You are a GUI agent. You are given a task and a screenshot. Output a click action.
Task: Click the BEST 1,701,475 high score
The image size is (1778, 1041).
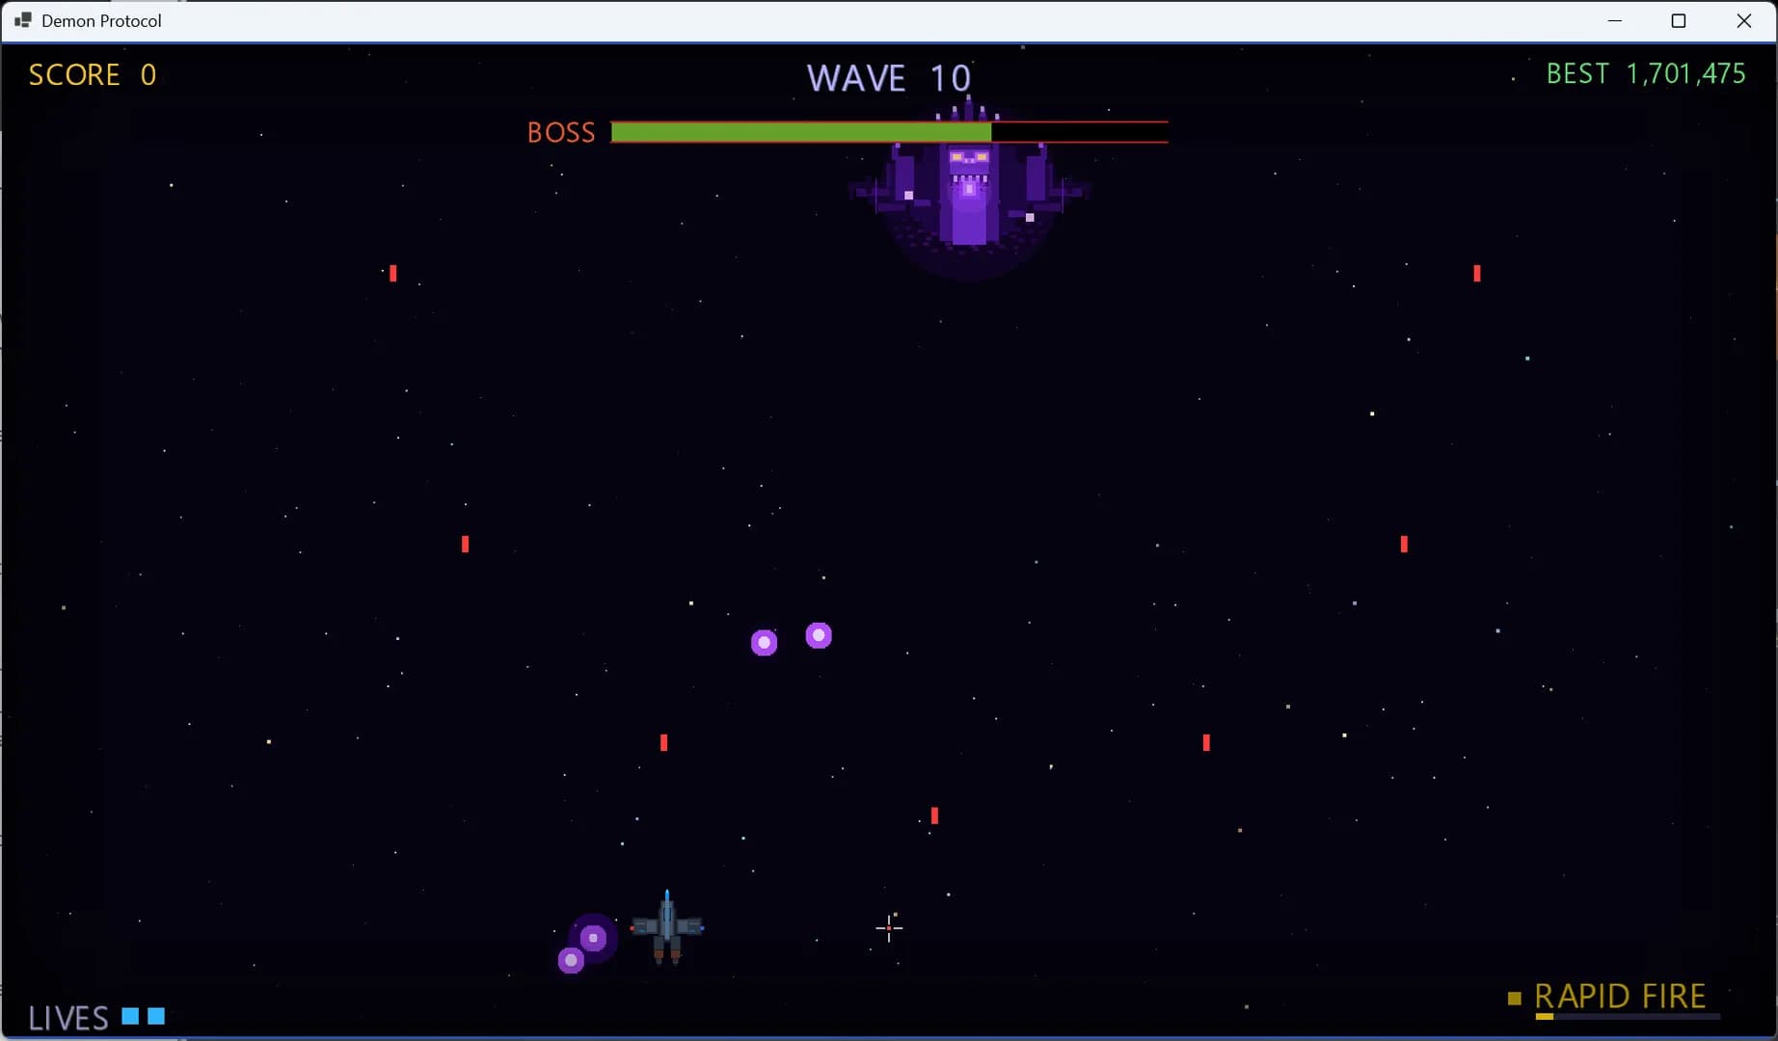[x=1646, y=74]
